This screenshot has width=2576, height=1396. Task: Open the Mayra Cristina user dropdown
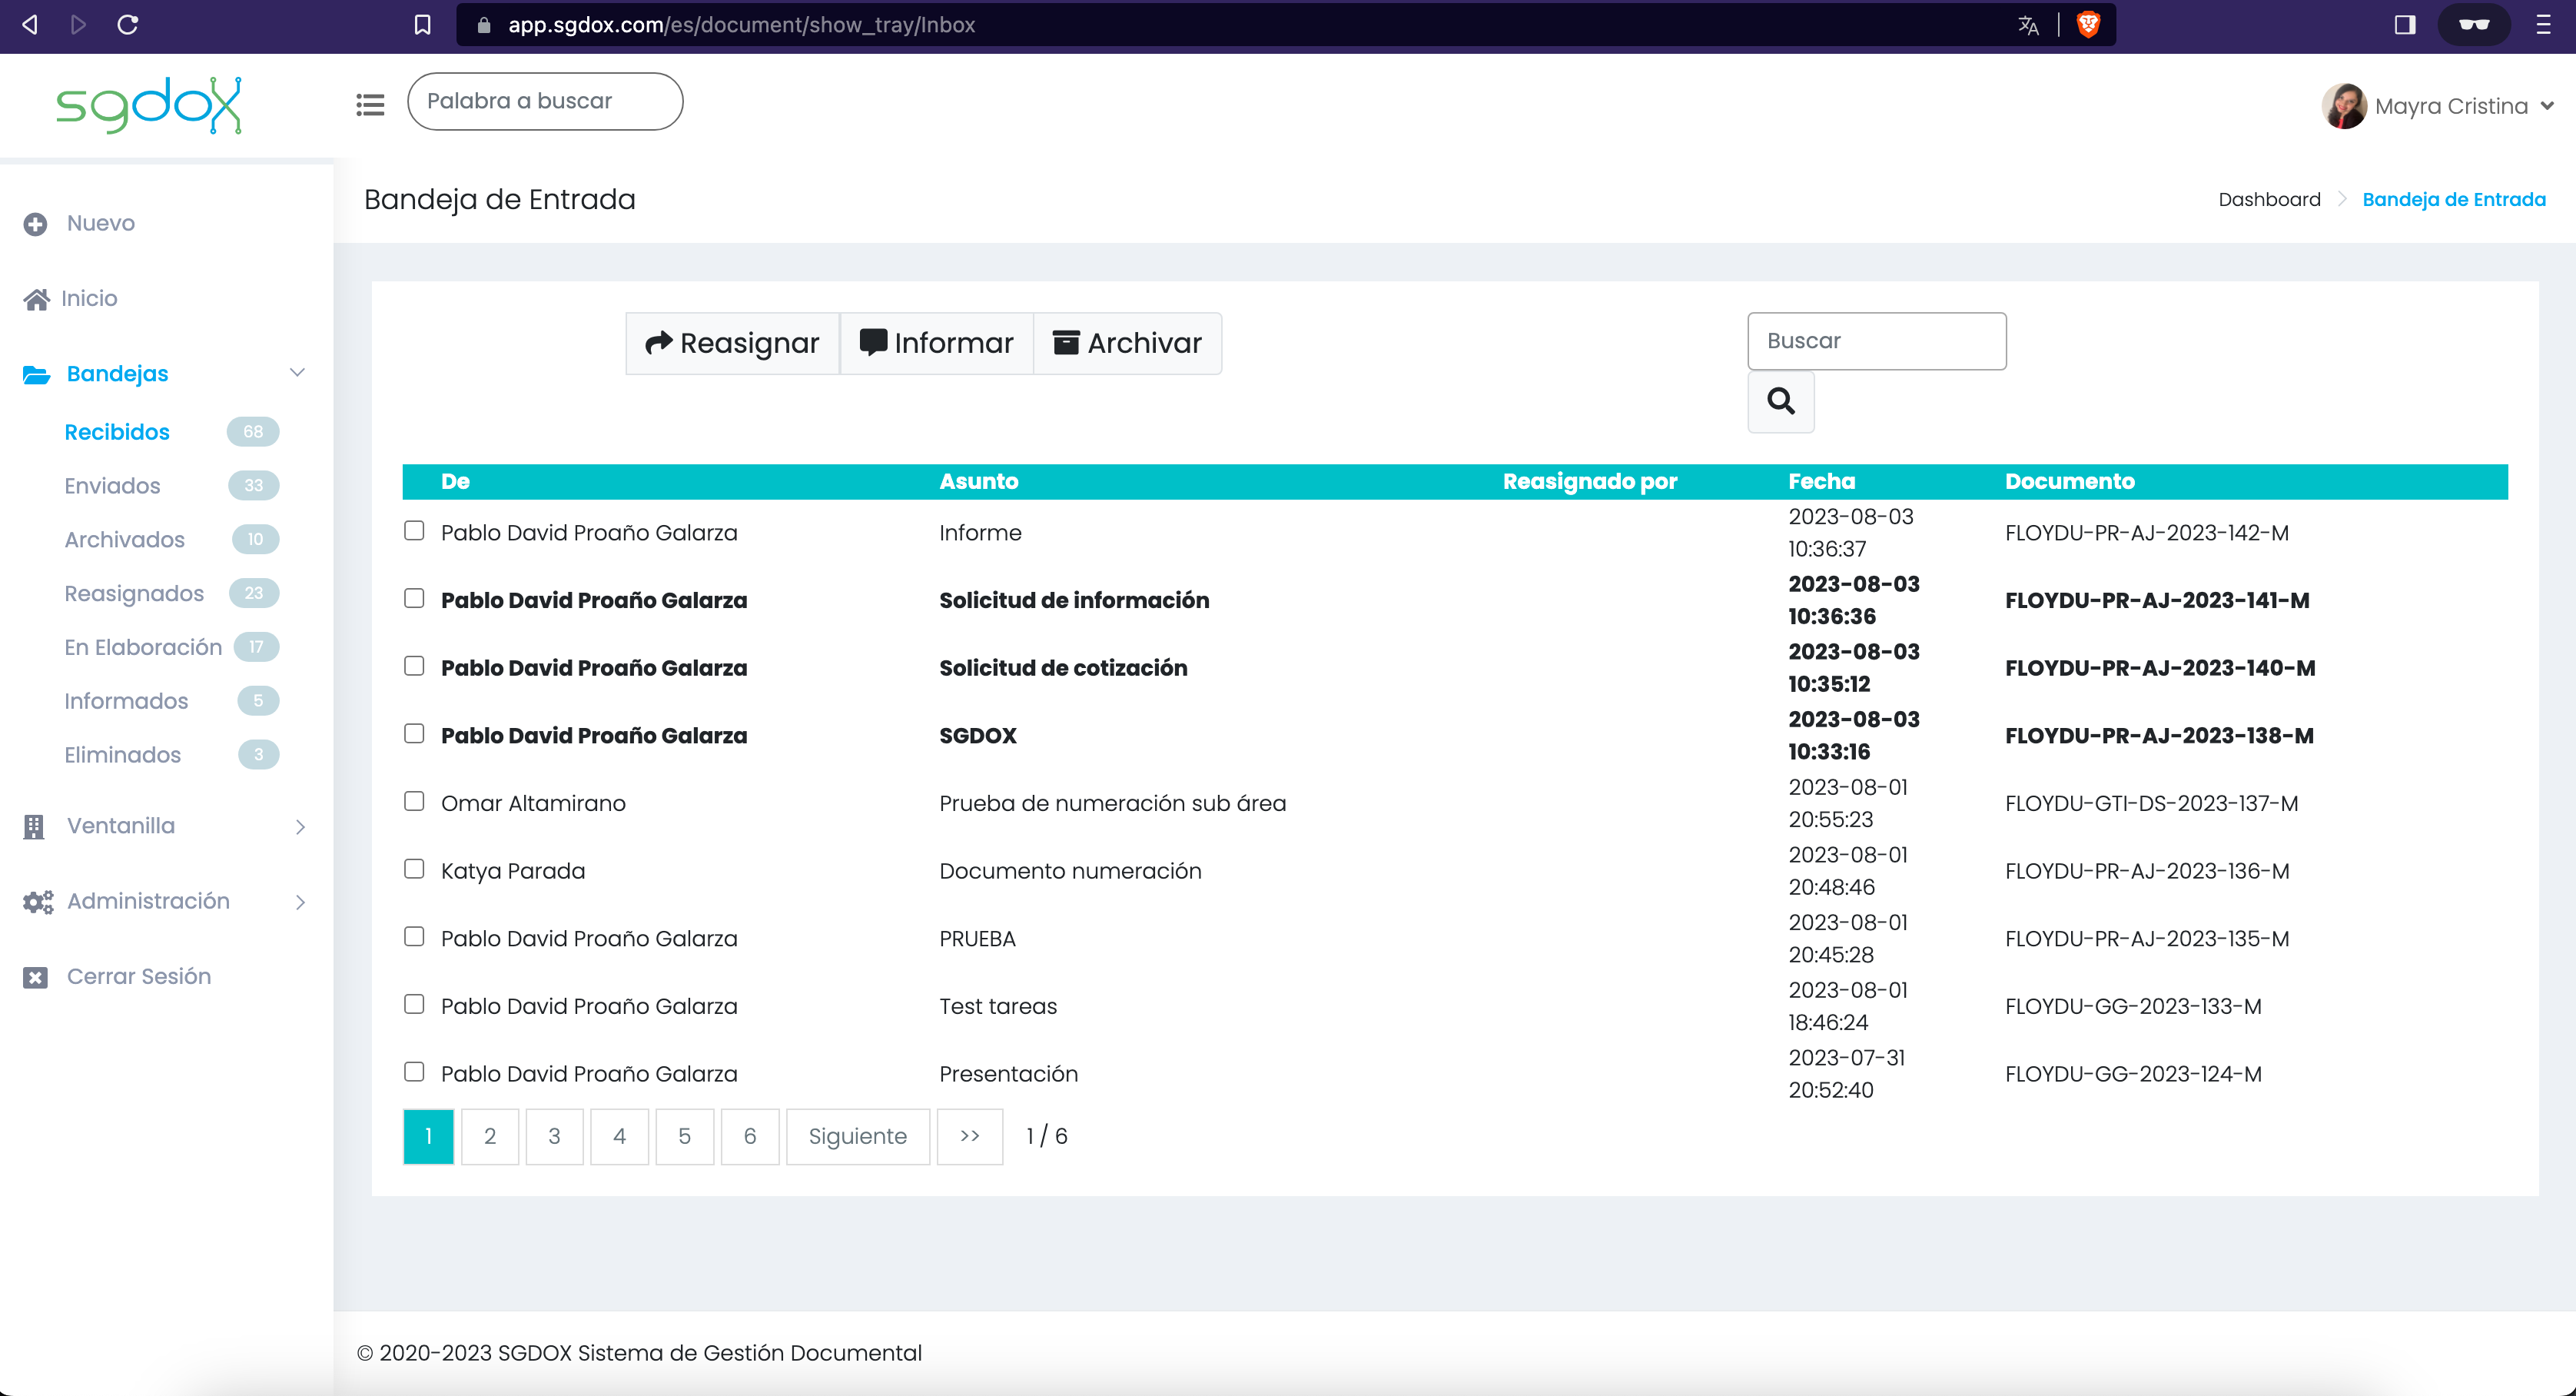point(2439,106)
